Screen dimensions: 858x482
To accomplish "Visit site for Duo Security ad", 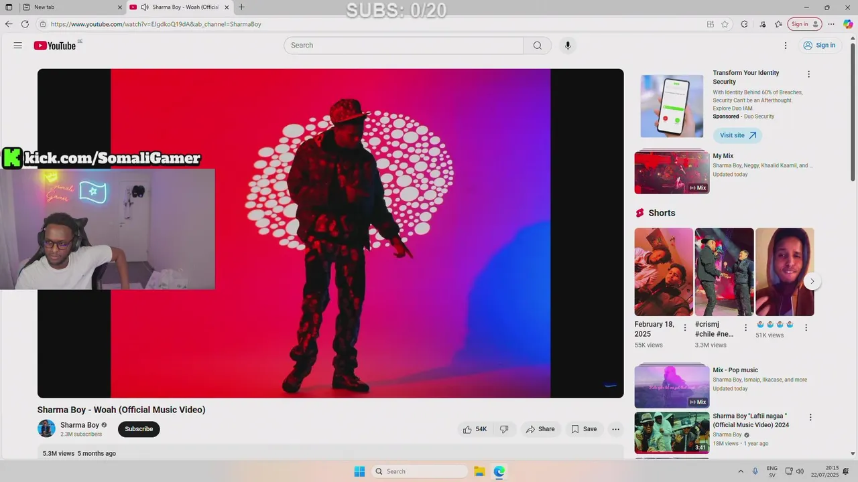I will [x=737, y=135].
